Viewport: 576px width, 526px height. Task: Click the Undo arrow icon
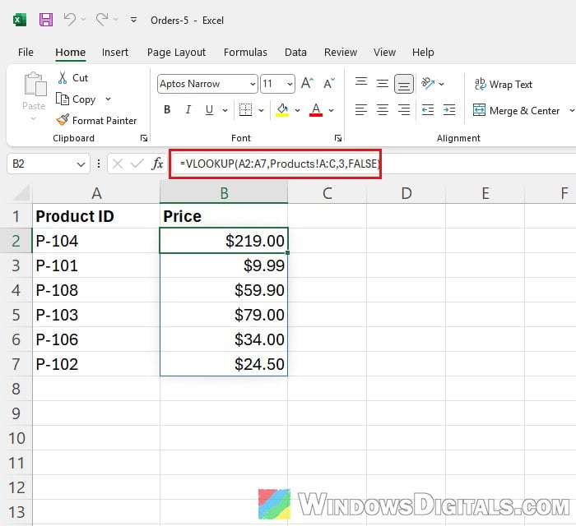point(69,19)
